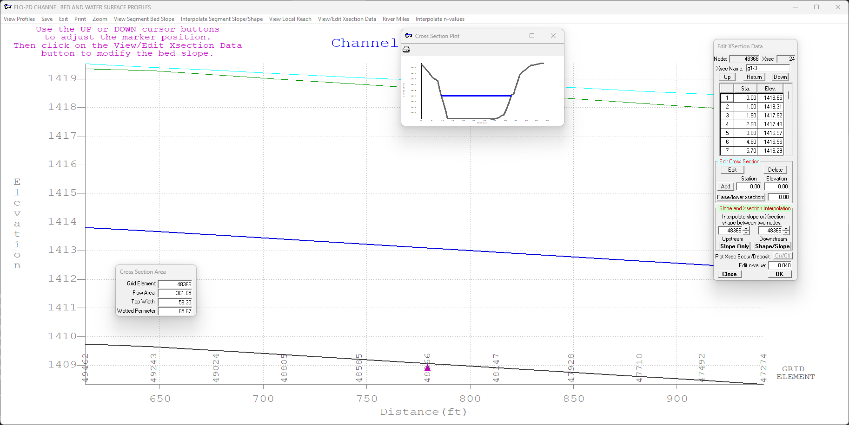Click the Xsec Name text field
849x425 pixels.
click(x=768, y=68)
